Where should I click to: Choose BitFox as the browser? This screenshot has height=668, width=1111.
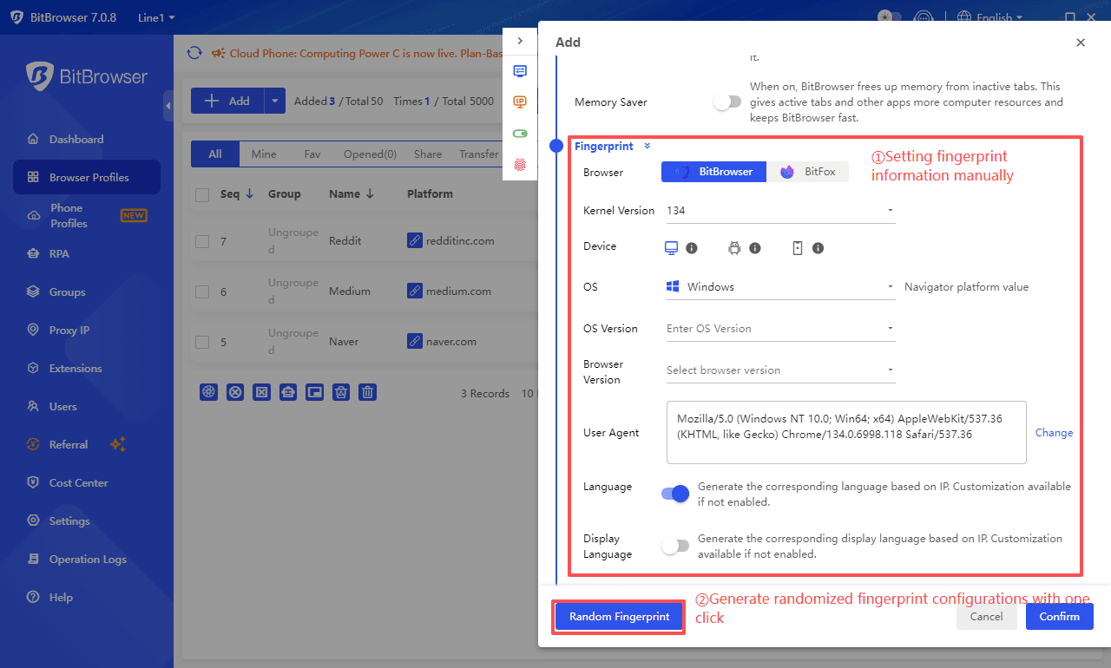pos(808,172)
